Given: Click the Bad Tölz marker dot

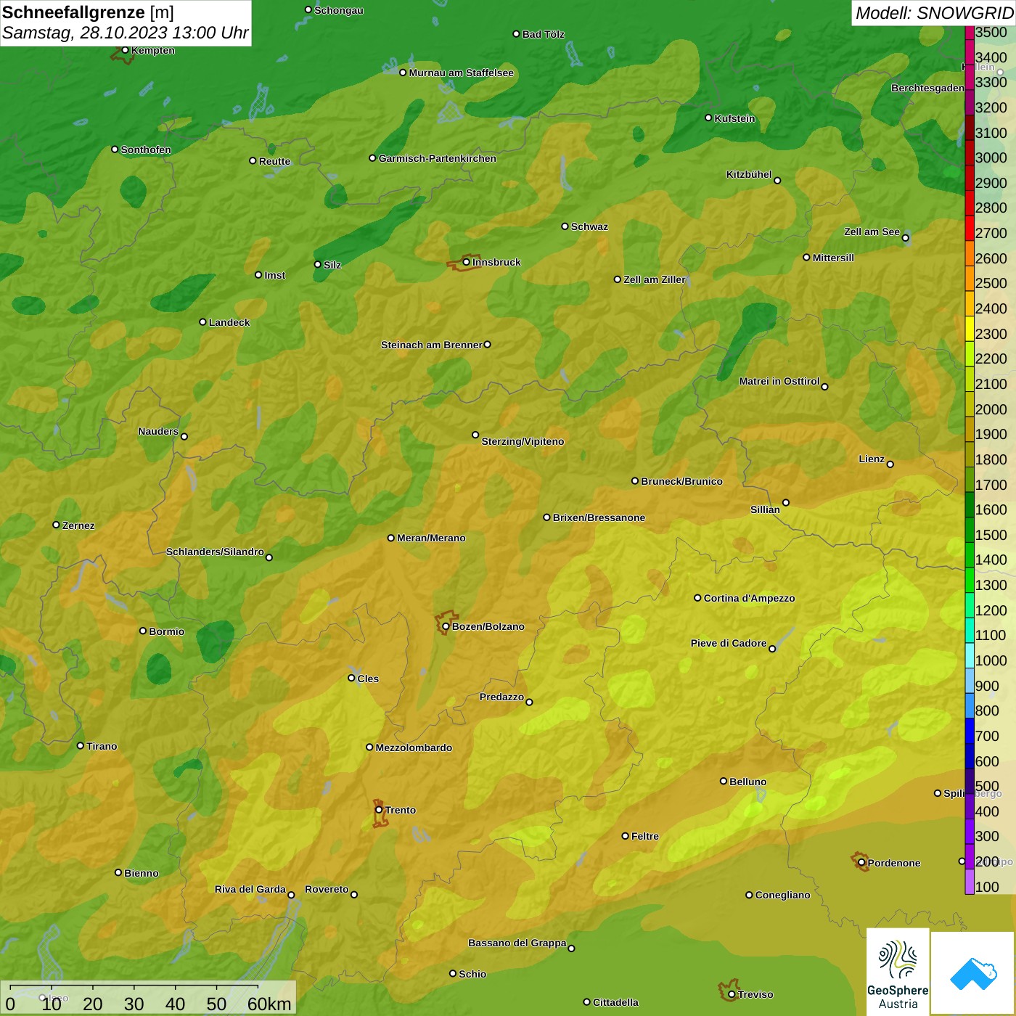Looking at the screenshot, I should (x=516, y=33).
